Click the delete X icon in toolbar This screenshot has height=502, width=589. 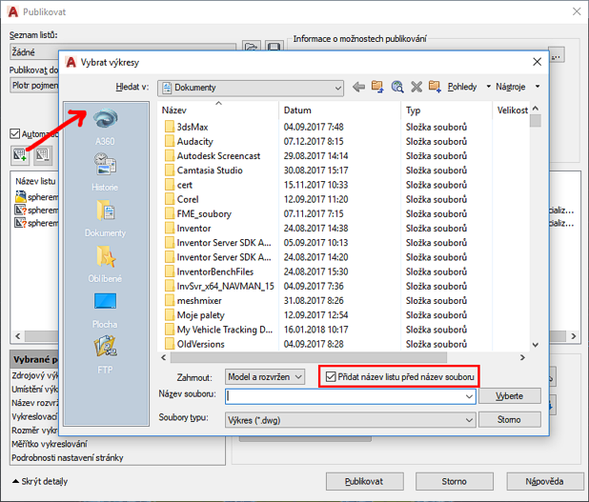(416, 88)
